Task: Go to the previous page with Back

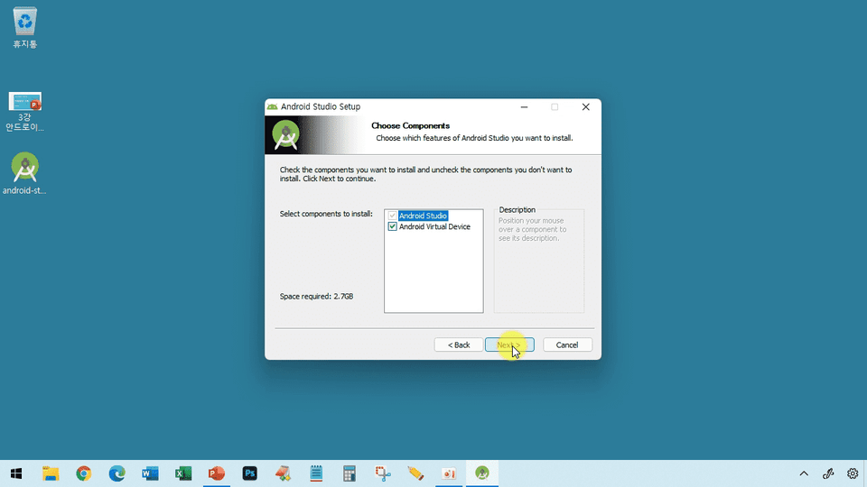Action: coord(459,345)
